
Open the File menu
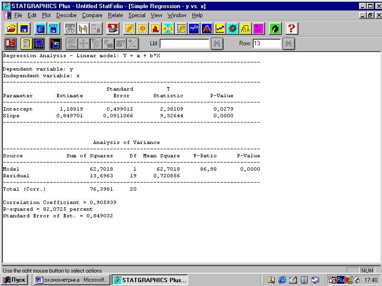(x=18, y=15)
